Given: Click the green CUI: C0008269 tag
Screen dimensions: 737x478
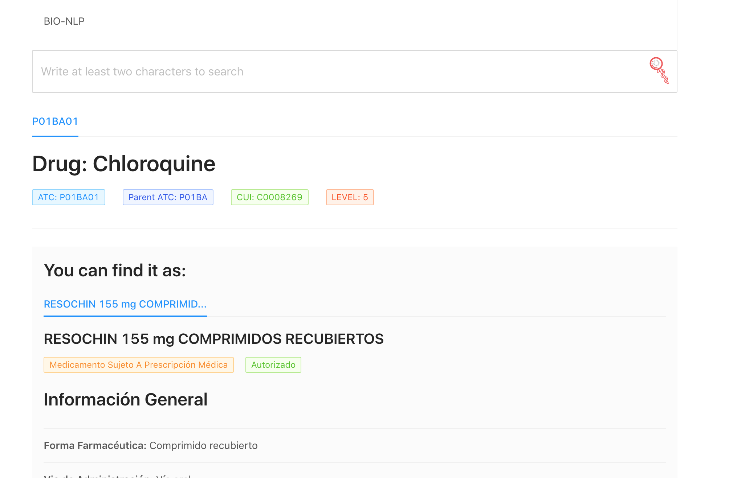Looking at the screenshot, I should point(269,197).
